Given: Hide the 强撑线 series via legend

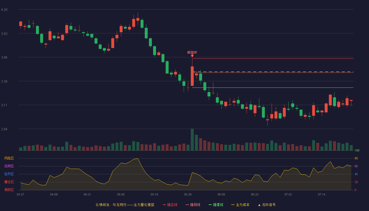Looking at the screenshot, I should pos(216,205).
